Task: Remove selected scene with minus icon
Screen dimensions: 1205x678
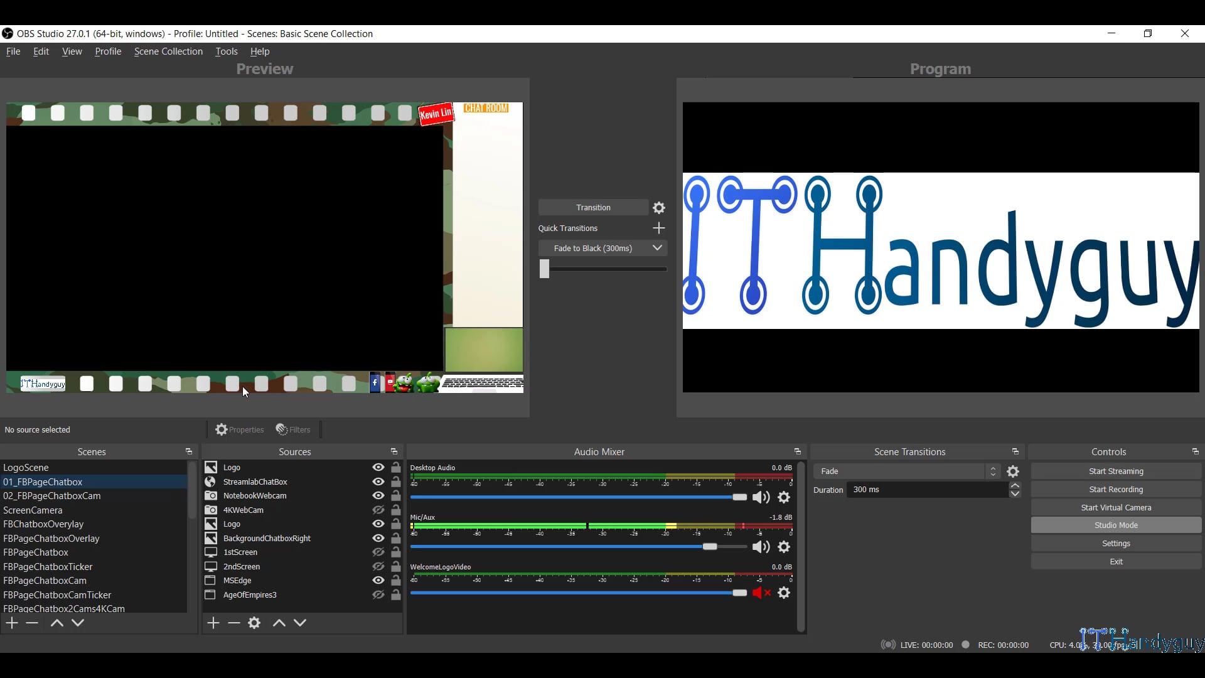Action: point(33,623)
